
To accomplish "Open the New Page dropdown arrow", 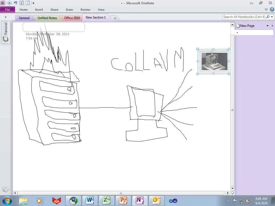I will [268, 26].
